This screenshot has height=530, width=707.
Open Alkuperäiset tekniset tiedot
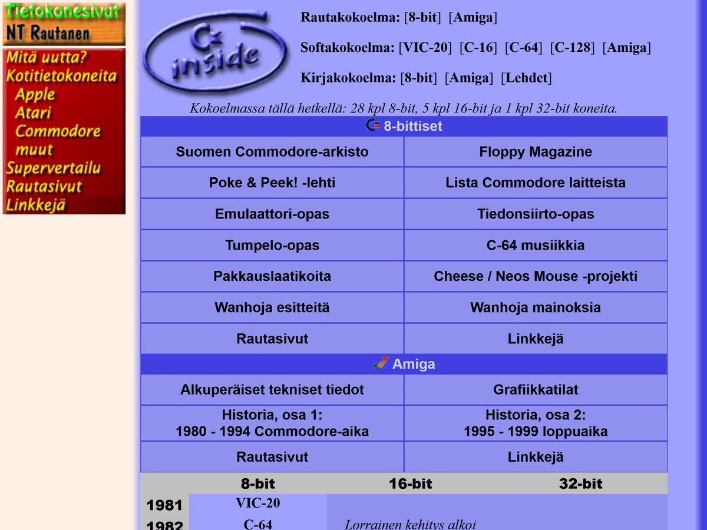[x=272, y=389]
